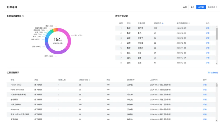Open 数据明细 chevron link
Image resolution: width=221 pixels, height=126 pixels.
(x=212, y=7)
